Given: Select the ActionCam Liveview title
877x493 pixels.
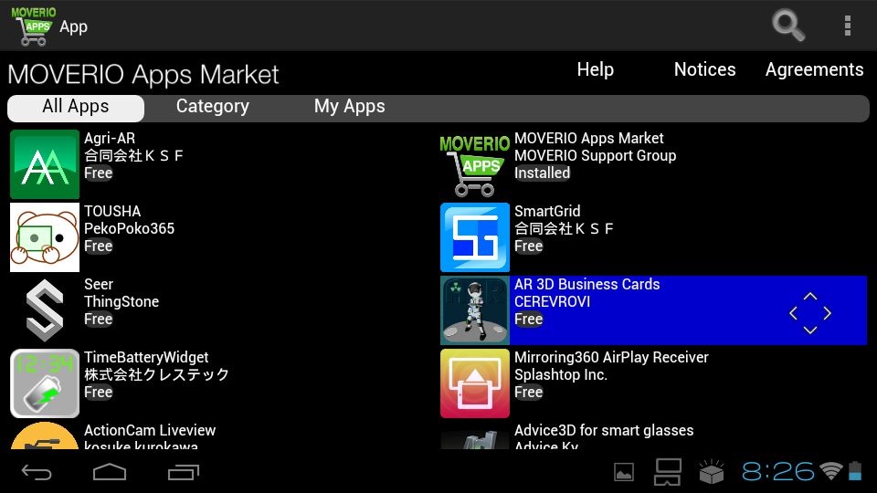Looking at the screenshot, I should click(150, 430).
